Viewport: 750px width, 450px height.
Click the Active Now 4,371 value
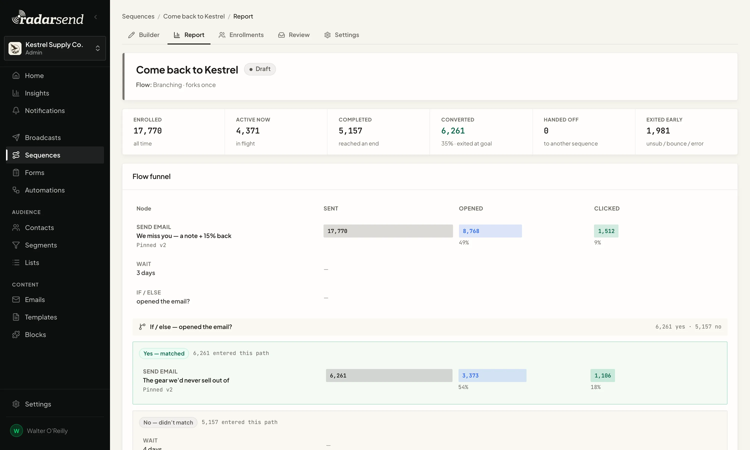pos(248,131)
